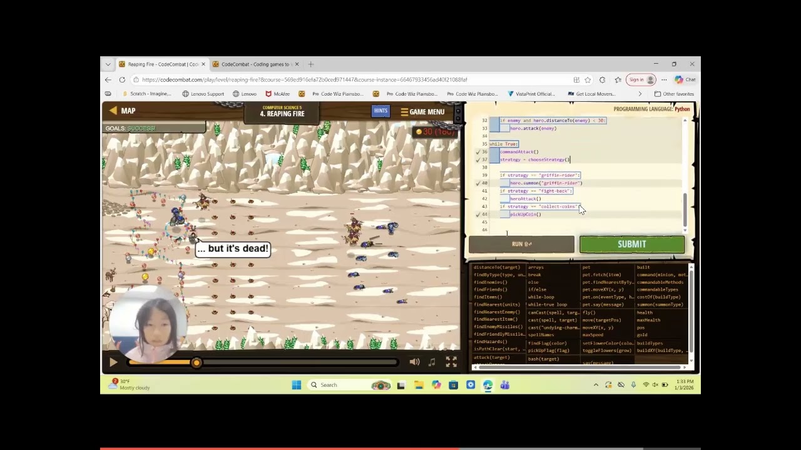Go back in browser history
Screen dimensions: 801x450
pos(108,80)
